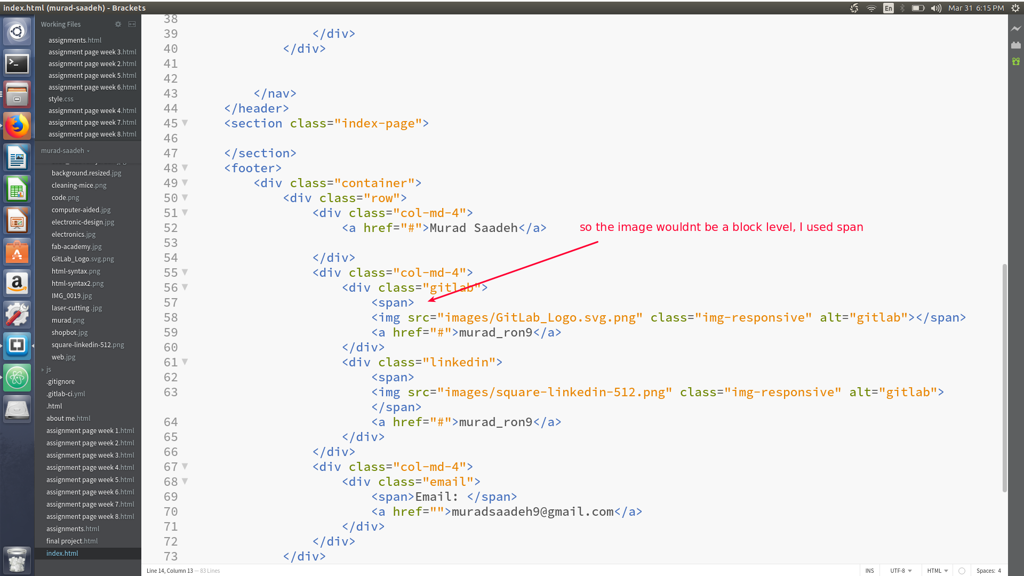Collapse the gitlab div fold on line 56
The image size is (1024, 576).
(185, 287)
